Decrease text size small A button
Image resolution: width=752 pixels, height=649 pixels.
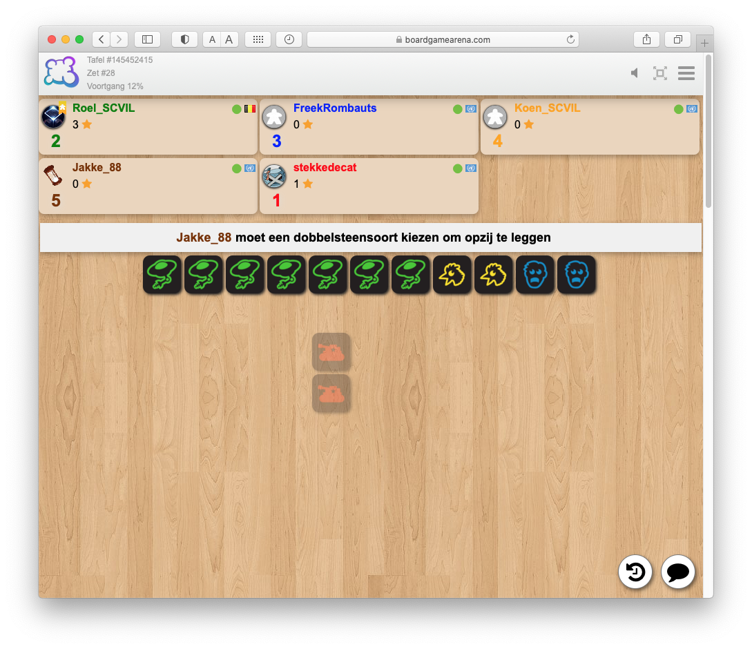212,39
